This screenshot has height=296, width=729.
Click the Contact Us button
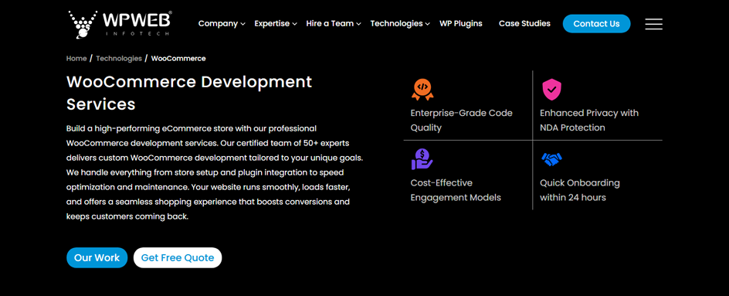(596, 24)
